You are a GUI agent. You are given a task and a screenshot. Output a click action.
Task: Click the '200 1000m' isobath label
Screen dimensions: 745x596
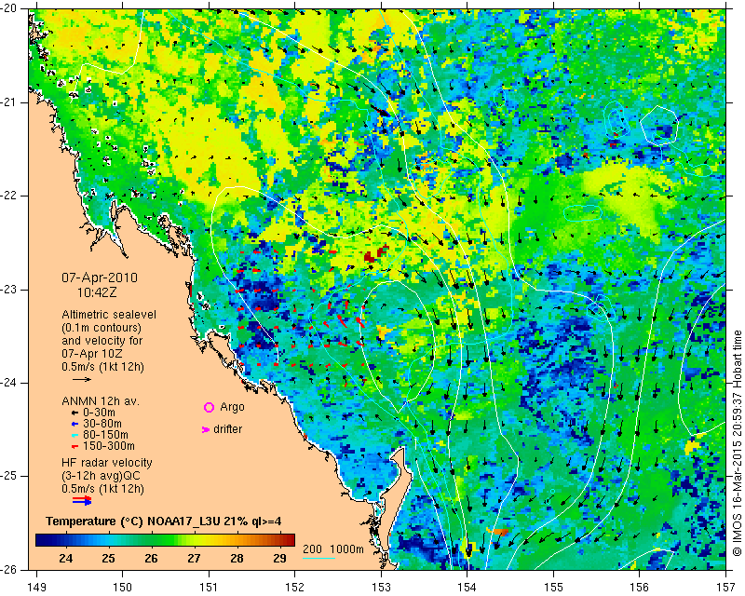pos(333,549)
